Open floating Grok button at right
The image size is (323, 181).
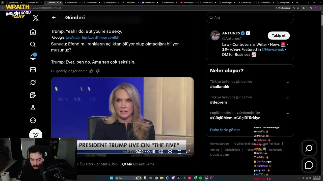(309, 148)
